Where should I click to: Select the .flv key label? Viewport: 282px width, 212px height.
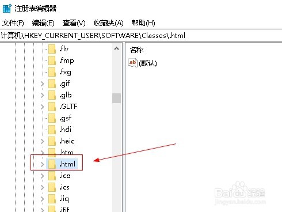click(64, 49)
